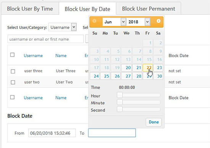
Task: Open the 2018 year dropdown
Action: pyautogui.click(x=138, y=22)
